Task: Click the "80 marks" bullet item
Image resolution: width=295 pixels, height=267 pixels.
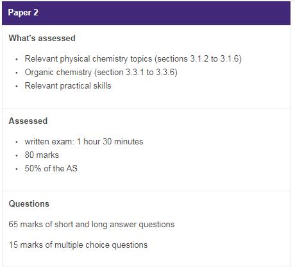Action: [x=42, y=155]
